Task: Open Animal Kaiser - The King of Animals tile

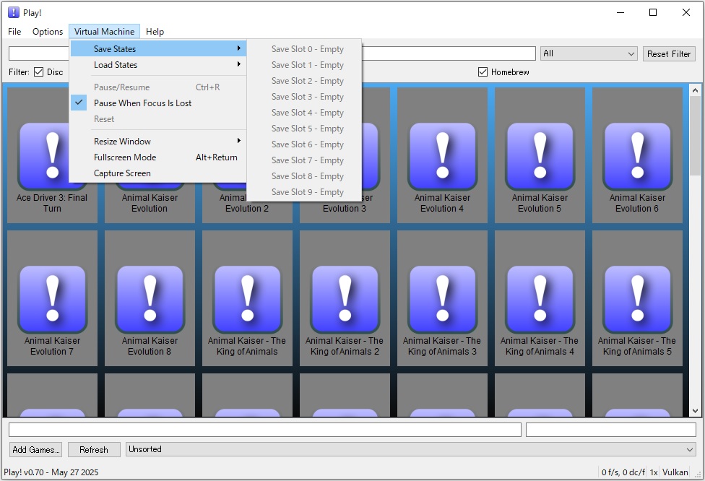Action: (x=247, y=298)
